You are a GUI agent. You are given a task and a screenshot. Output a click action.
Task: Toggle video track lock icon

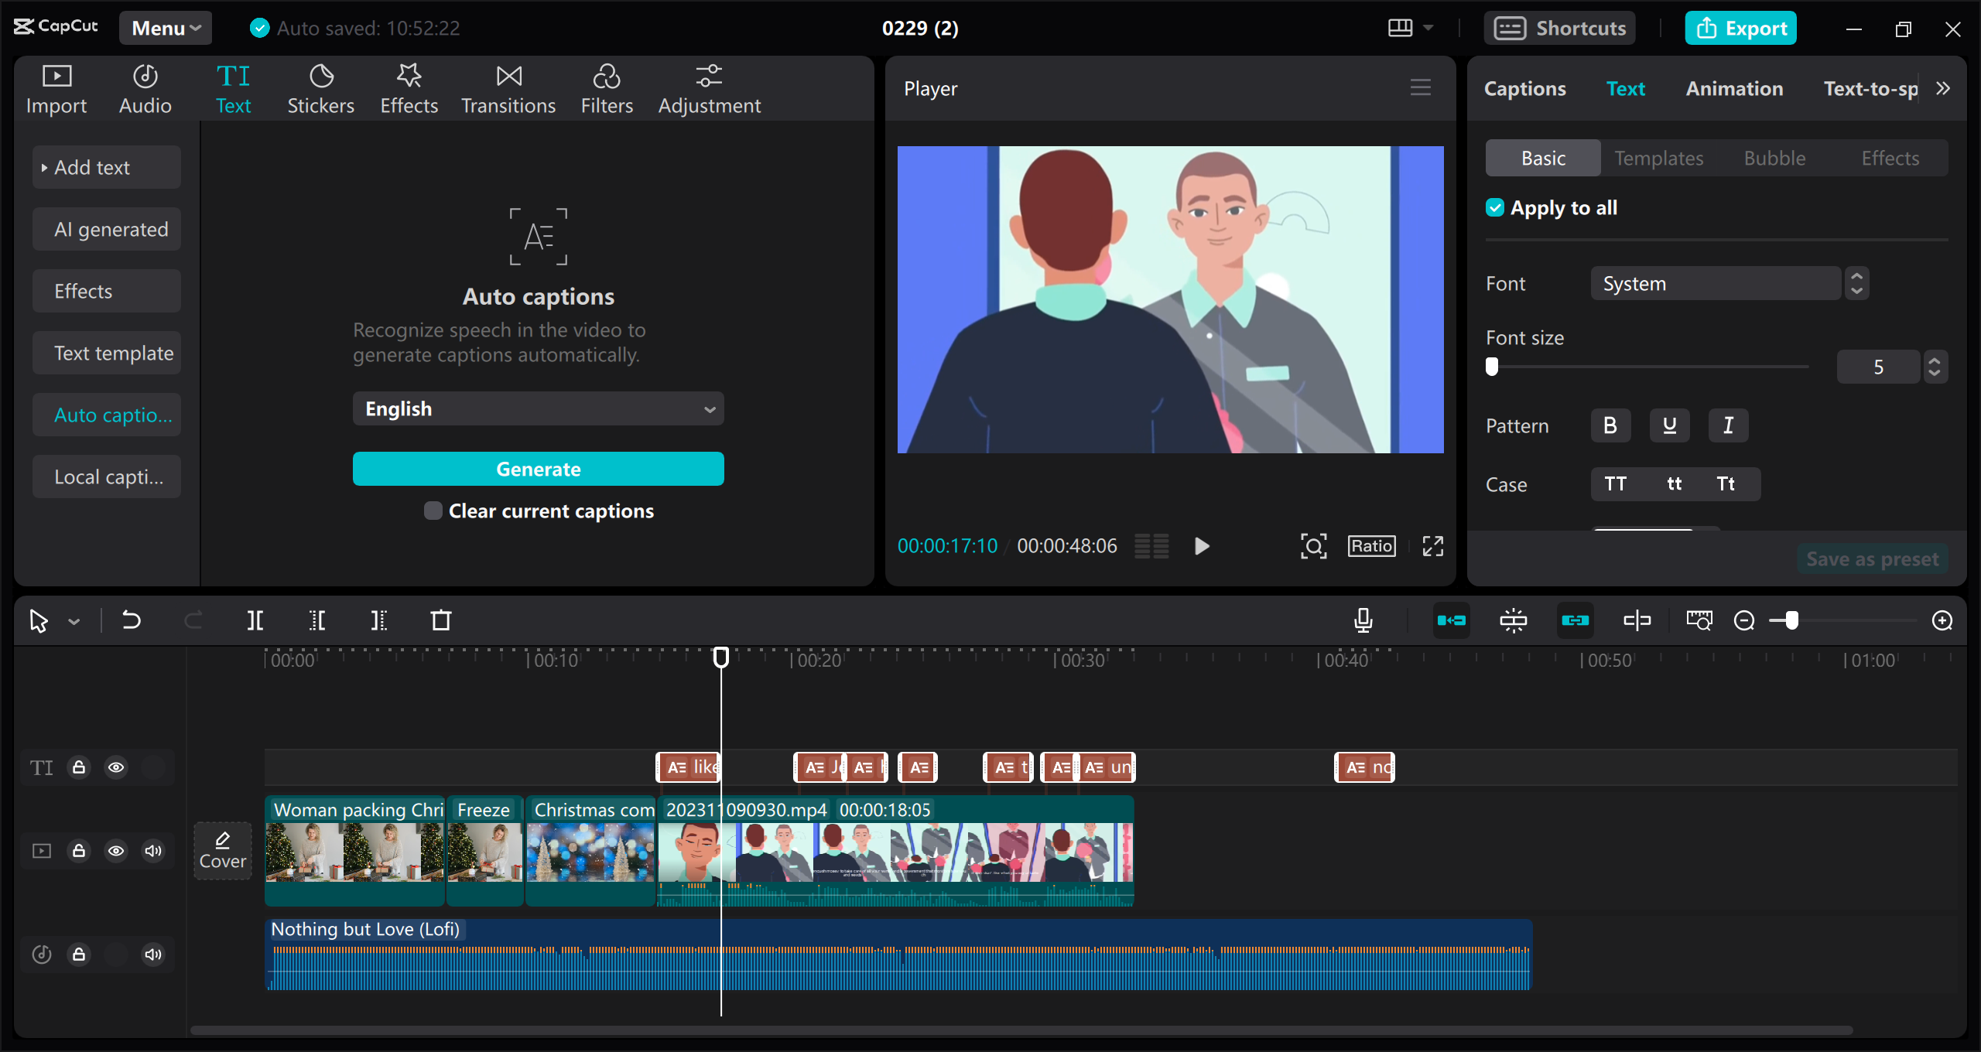(x=79, y=850)
